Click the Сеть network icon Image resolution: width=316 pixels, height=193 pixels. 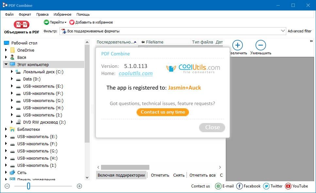(12, 172)
